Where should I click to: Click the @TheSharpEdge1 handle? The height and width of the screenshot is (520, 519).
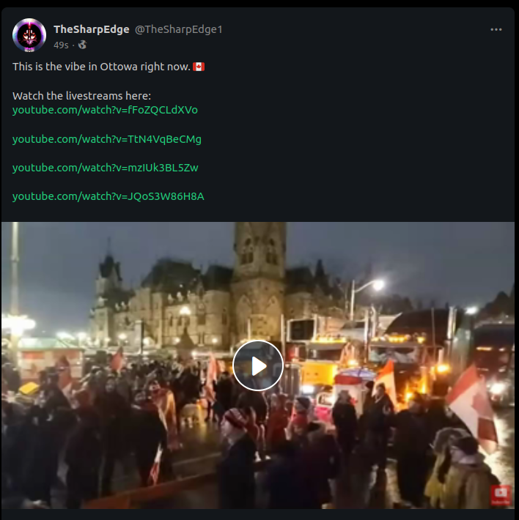click(x=179, y=29)
